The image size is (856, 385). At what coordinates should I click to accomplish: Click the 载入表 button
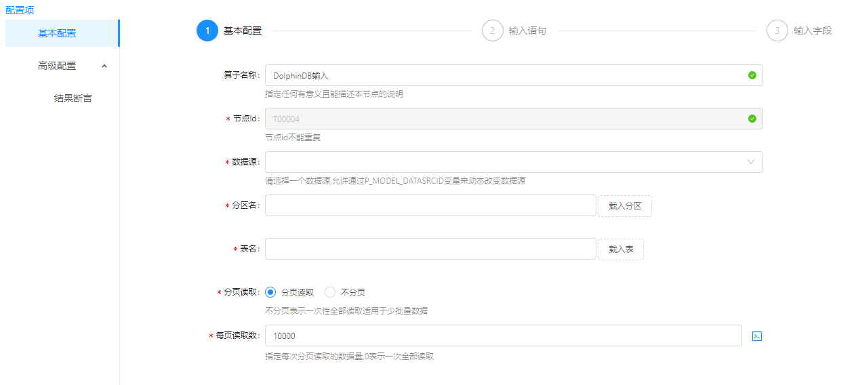point(620,249)
